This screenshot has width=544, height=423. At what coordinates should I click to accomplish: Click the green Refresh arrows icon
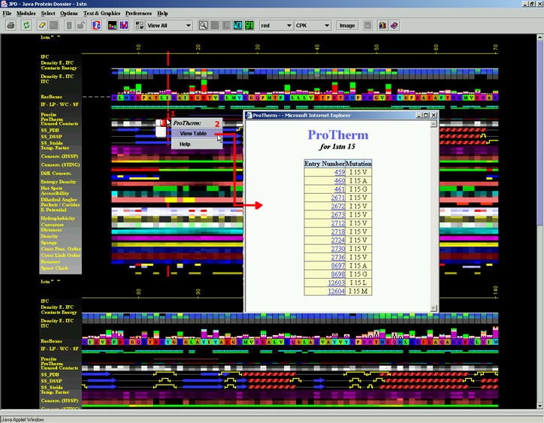26,26
